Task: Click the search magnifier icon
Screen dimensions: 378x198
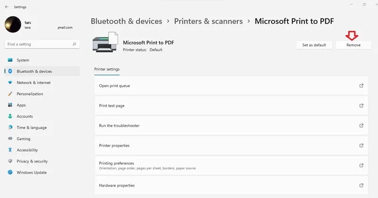Action: [x=74, y=44]
